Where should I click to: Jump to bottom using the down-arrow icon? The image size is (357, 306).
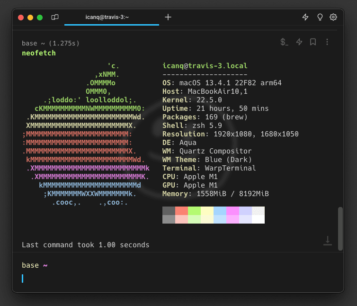327,241
